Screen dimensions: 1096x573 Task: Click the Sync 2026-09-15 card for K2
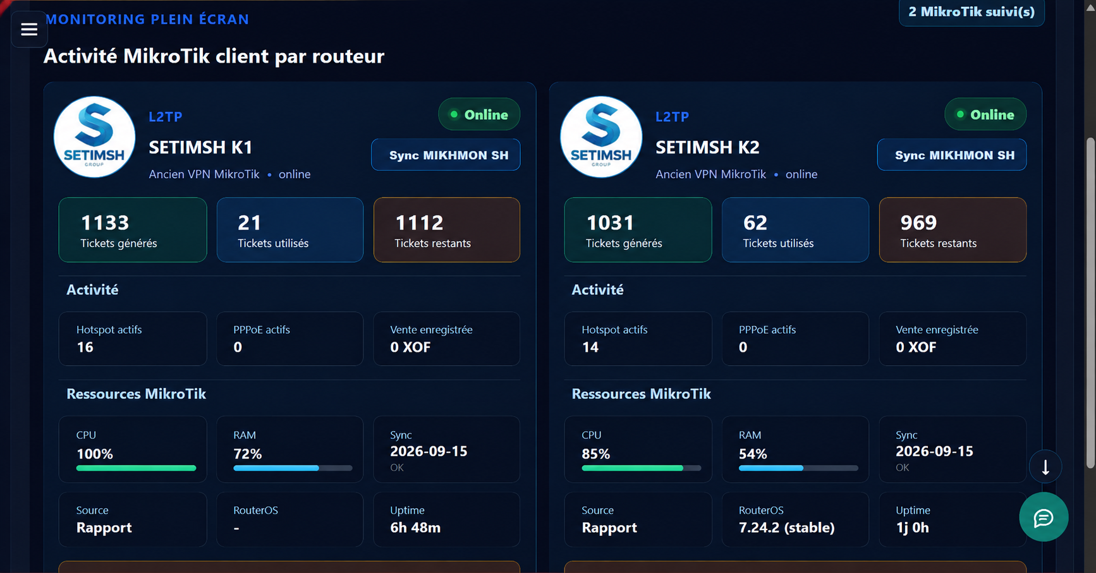click(x=953, y=449)
